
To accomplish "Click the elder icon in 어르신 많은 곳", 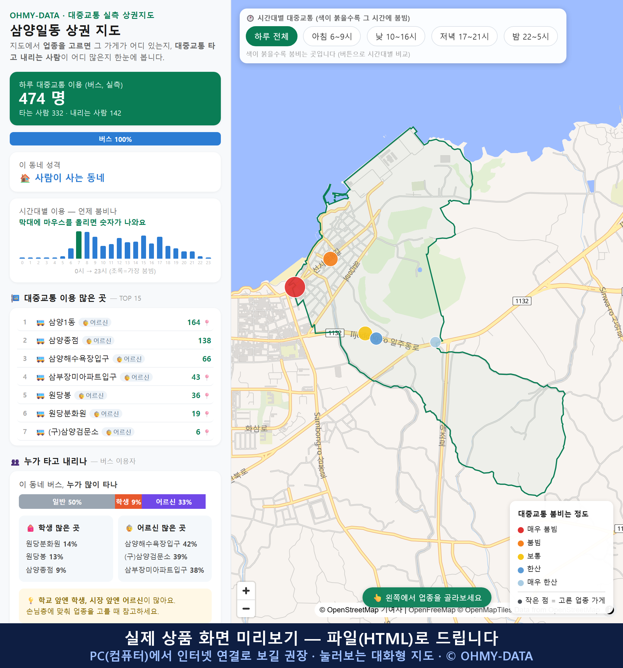I will [129, 528].
